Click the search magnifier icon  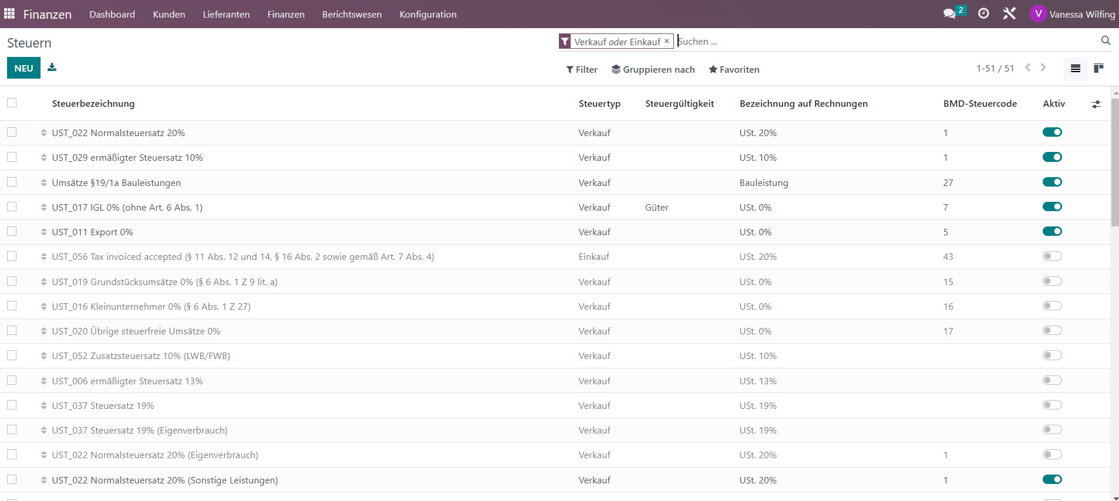tap(1105, 40)
